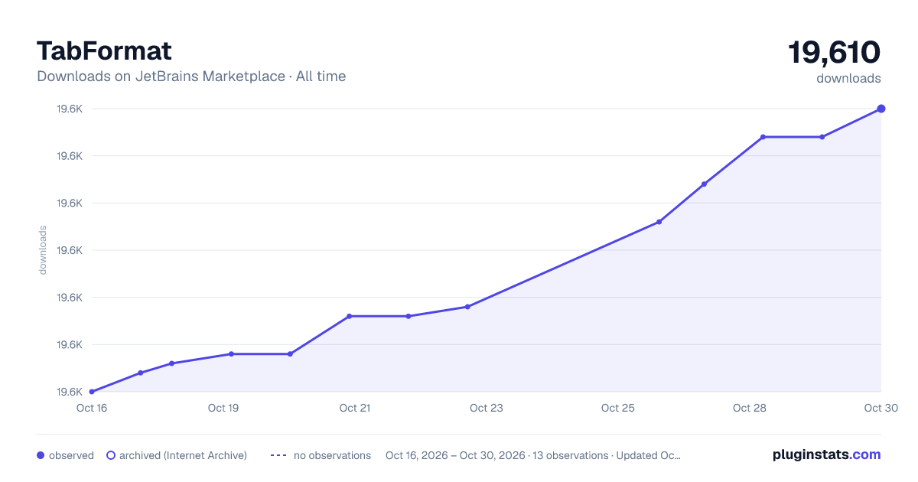Click the Oct 21 axis label
The height and width of the screenshot is (482, 918).
(x=355, y=408)
